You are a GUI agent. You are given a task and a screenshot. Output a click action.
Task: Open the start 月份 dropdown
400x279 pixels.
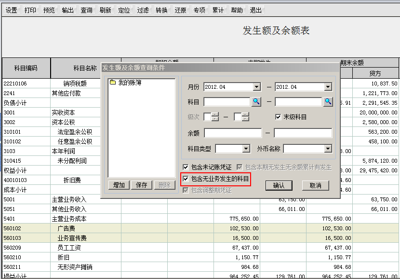256,87
